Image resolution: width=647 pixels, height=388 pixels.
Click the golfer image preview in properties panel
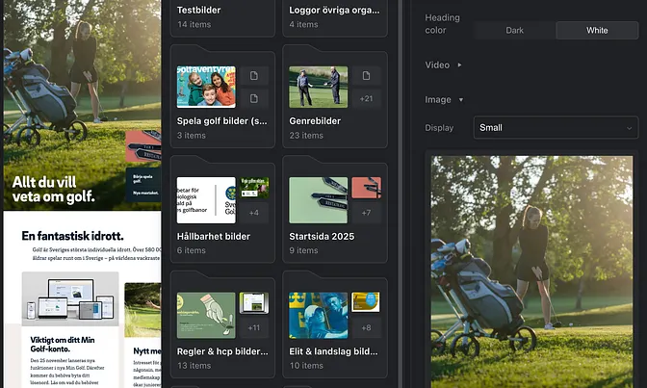click(531, 270)
